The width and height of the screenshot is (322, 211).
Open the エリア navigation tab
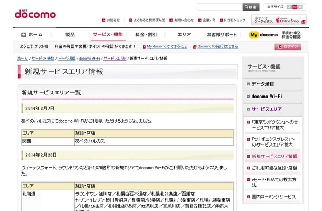[184, 35]
